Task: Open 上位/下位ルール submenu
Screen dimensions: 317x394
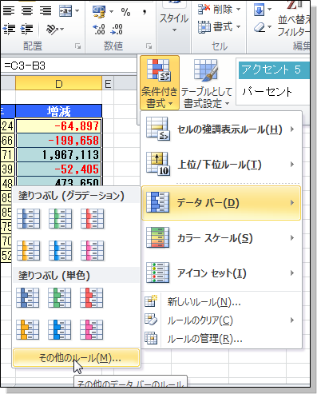Action: (x=221, y=165)
